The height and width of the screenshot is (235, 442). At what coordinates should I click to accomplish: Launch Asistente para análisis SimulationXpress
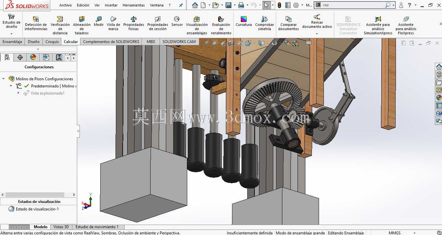(378, 25)
